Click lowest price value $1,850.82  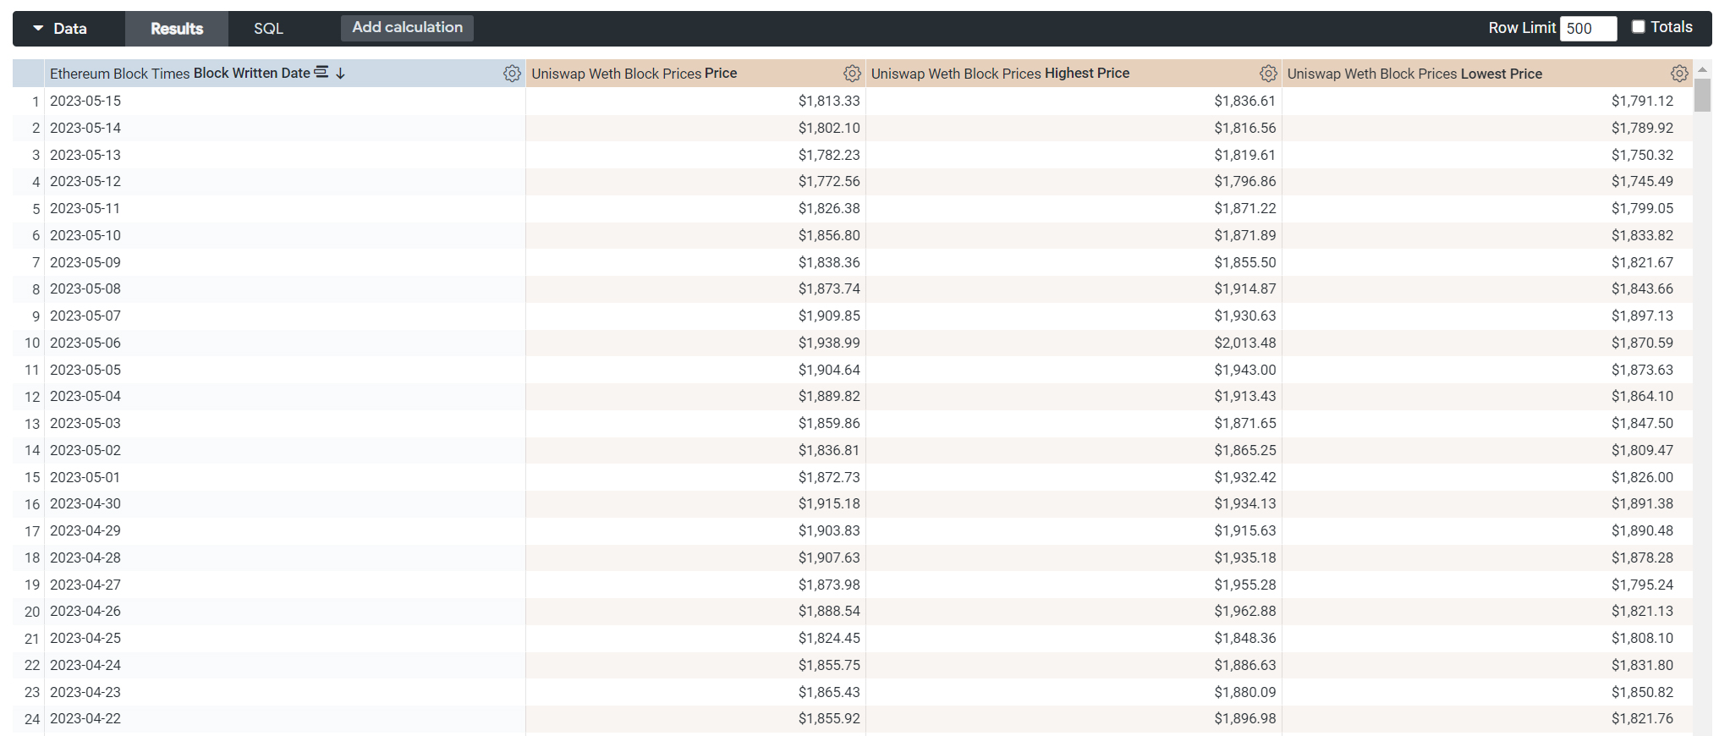pos(1642,692)
